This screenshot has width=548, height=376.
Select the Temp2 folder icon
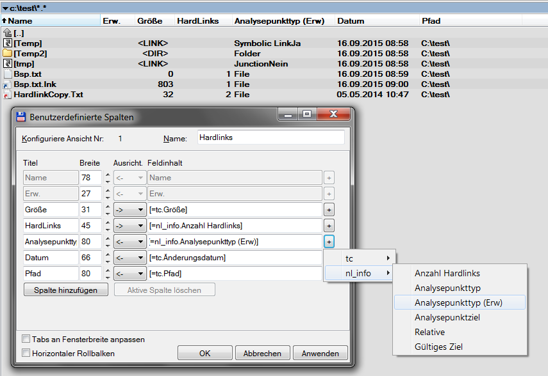8,54
